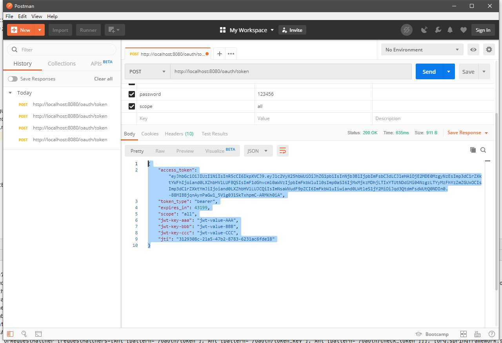Open manage environments gear icon

coord(489,49)
